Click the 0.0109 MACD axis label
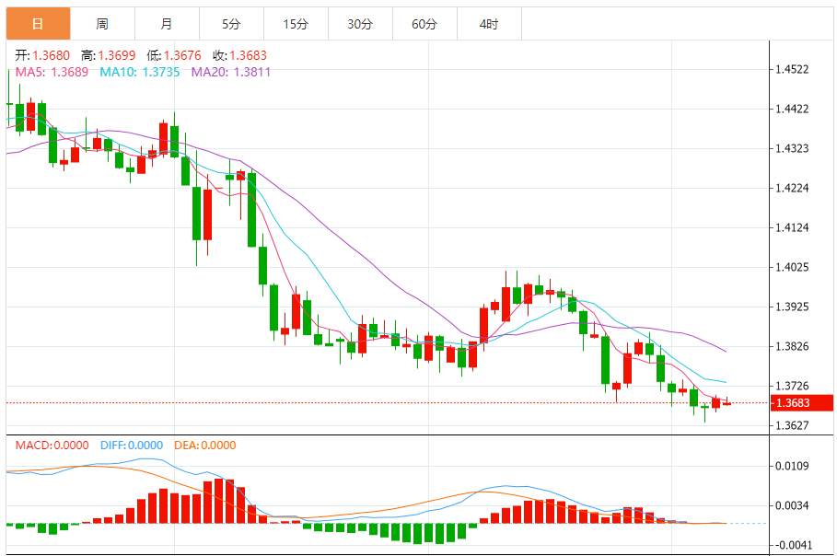837x556 pixels. [792, 466]
